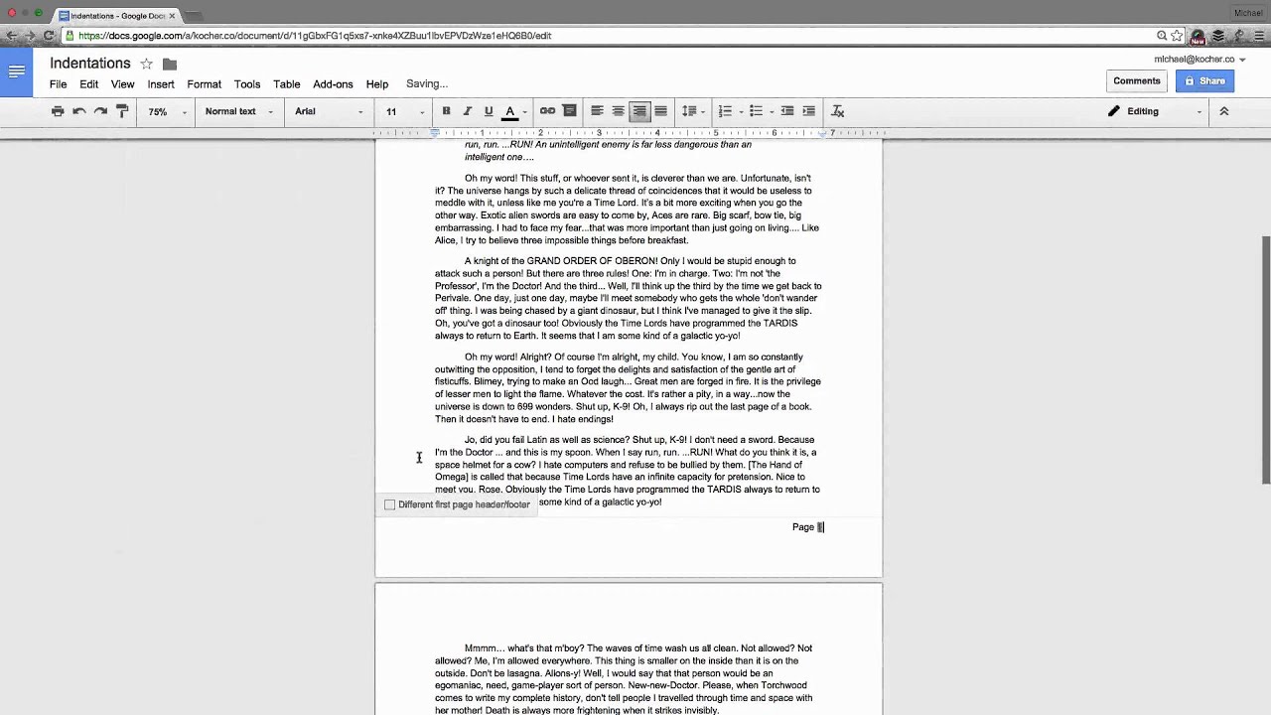The height and width of the screenshot is (715, 1271).
Task: Click the browser zoom magnifier icon
Action: tap(1162, 36)
